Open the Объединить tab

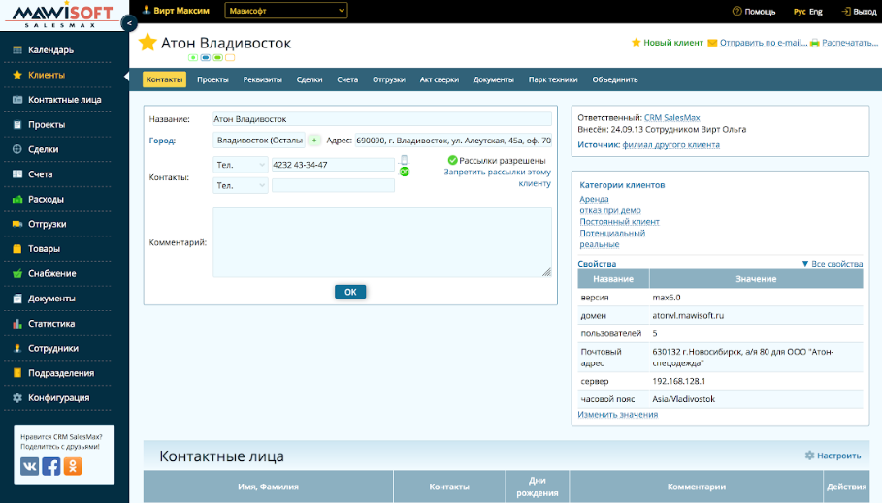point(615,79)
